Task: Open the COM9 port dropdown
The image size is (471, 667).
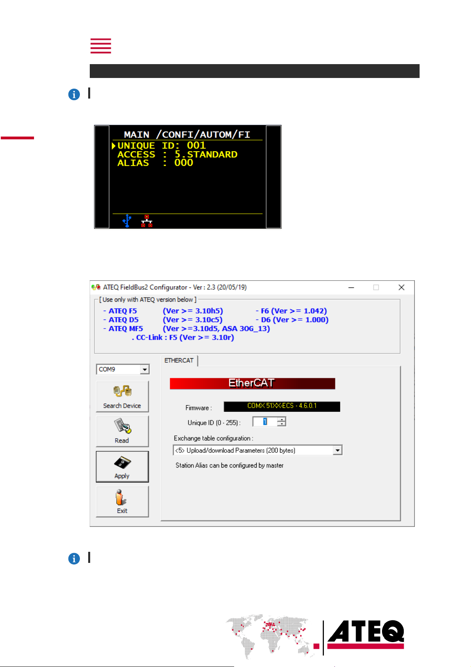Action: pos(145,369)
